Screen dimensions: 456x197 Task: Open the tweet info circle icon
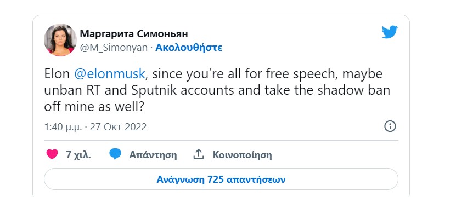390,126
